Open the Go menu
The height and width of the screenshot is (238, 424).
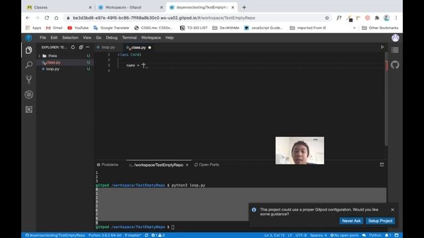(99, 38)
